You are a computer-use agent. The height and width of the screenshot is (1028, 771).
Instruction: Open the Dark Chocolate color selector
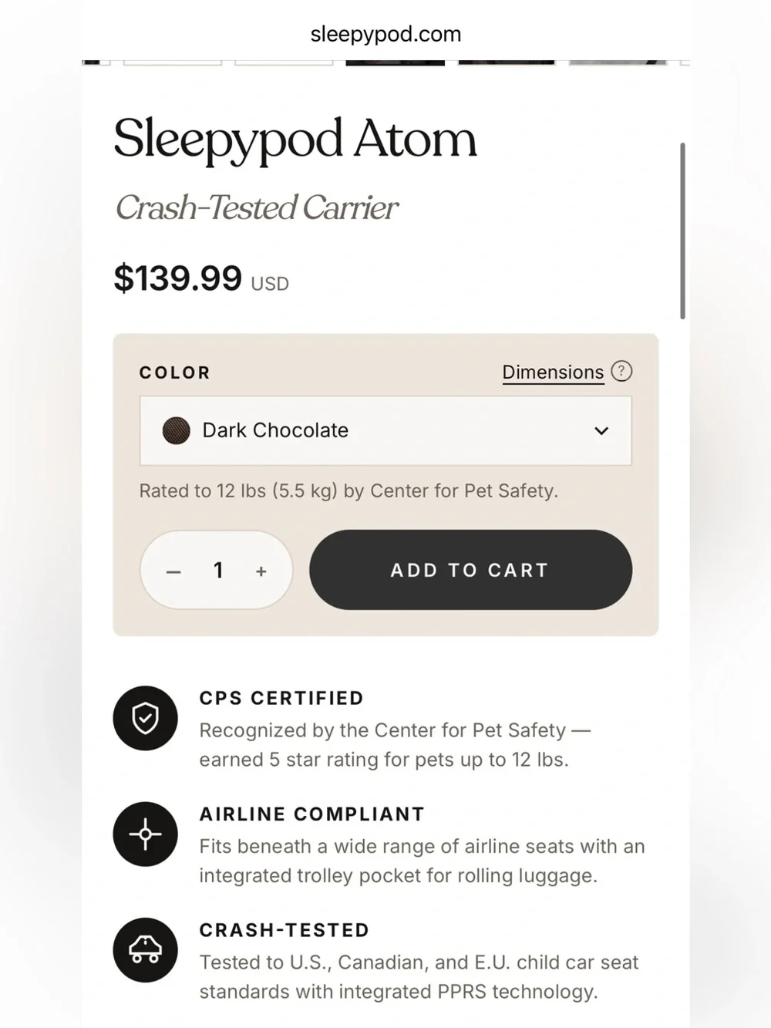pos(385,431)
